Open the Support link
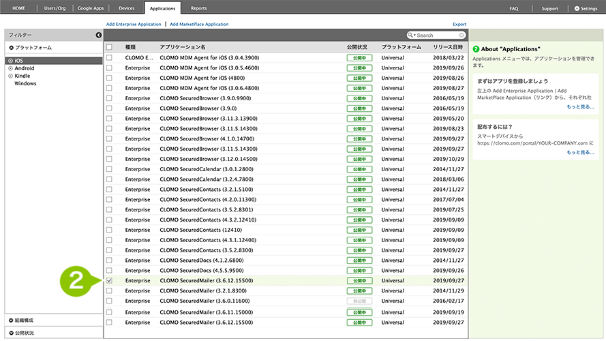Image resolution: width=606 pixels, height=341 pixels. (549, 8)
